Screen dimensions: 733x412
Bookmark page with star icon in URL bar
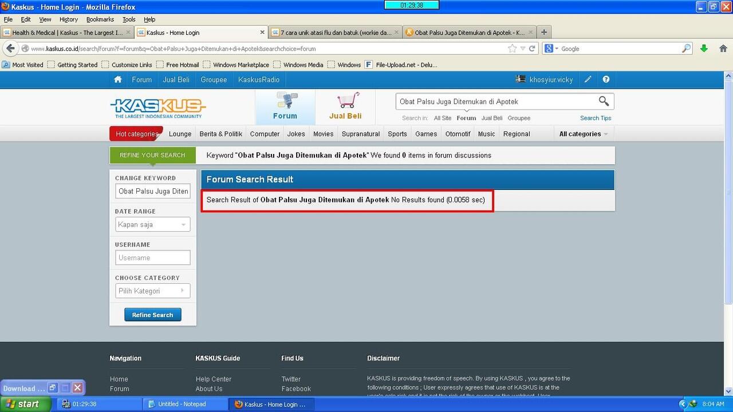click(513, 49)
